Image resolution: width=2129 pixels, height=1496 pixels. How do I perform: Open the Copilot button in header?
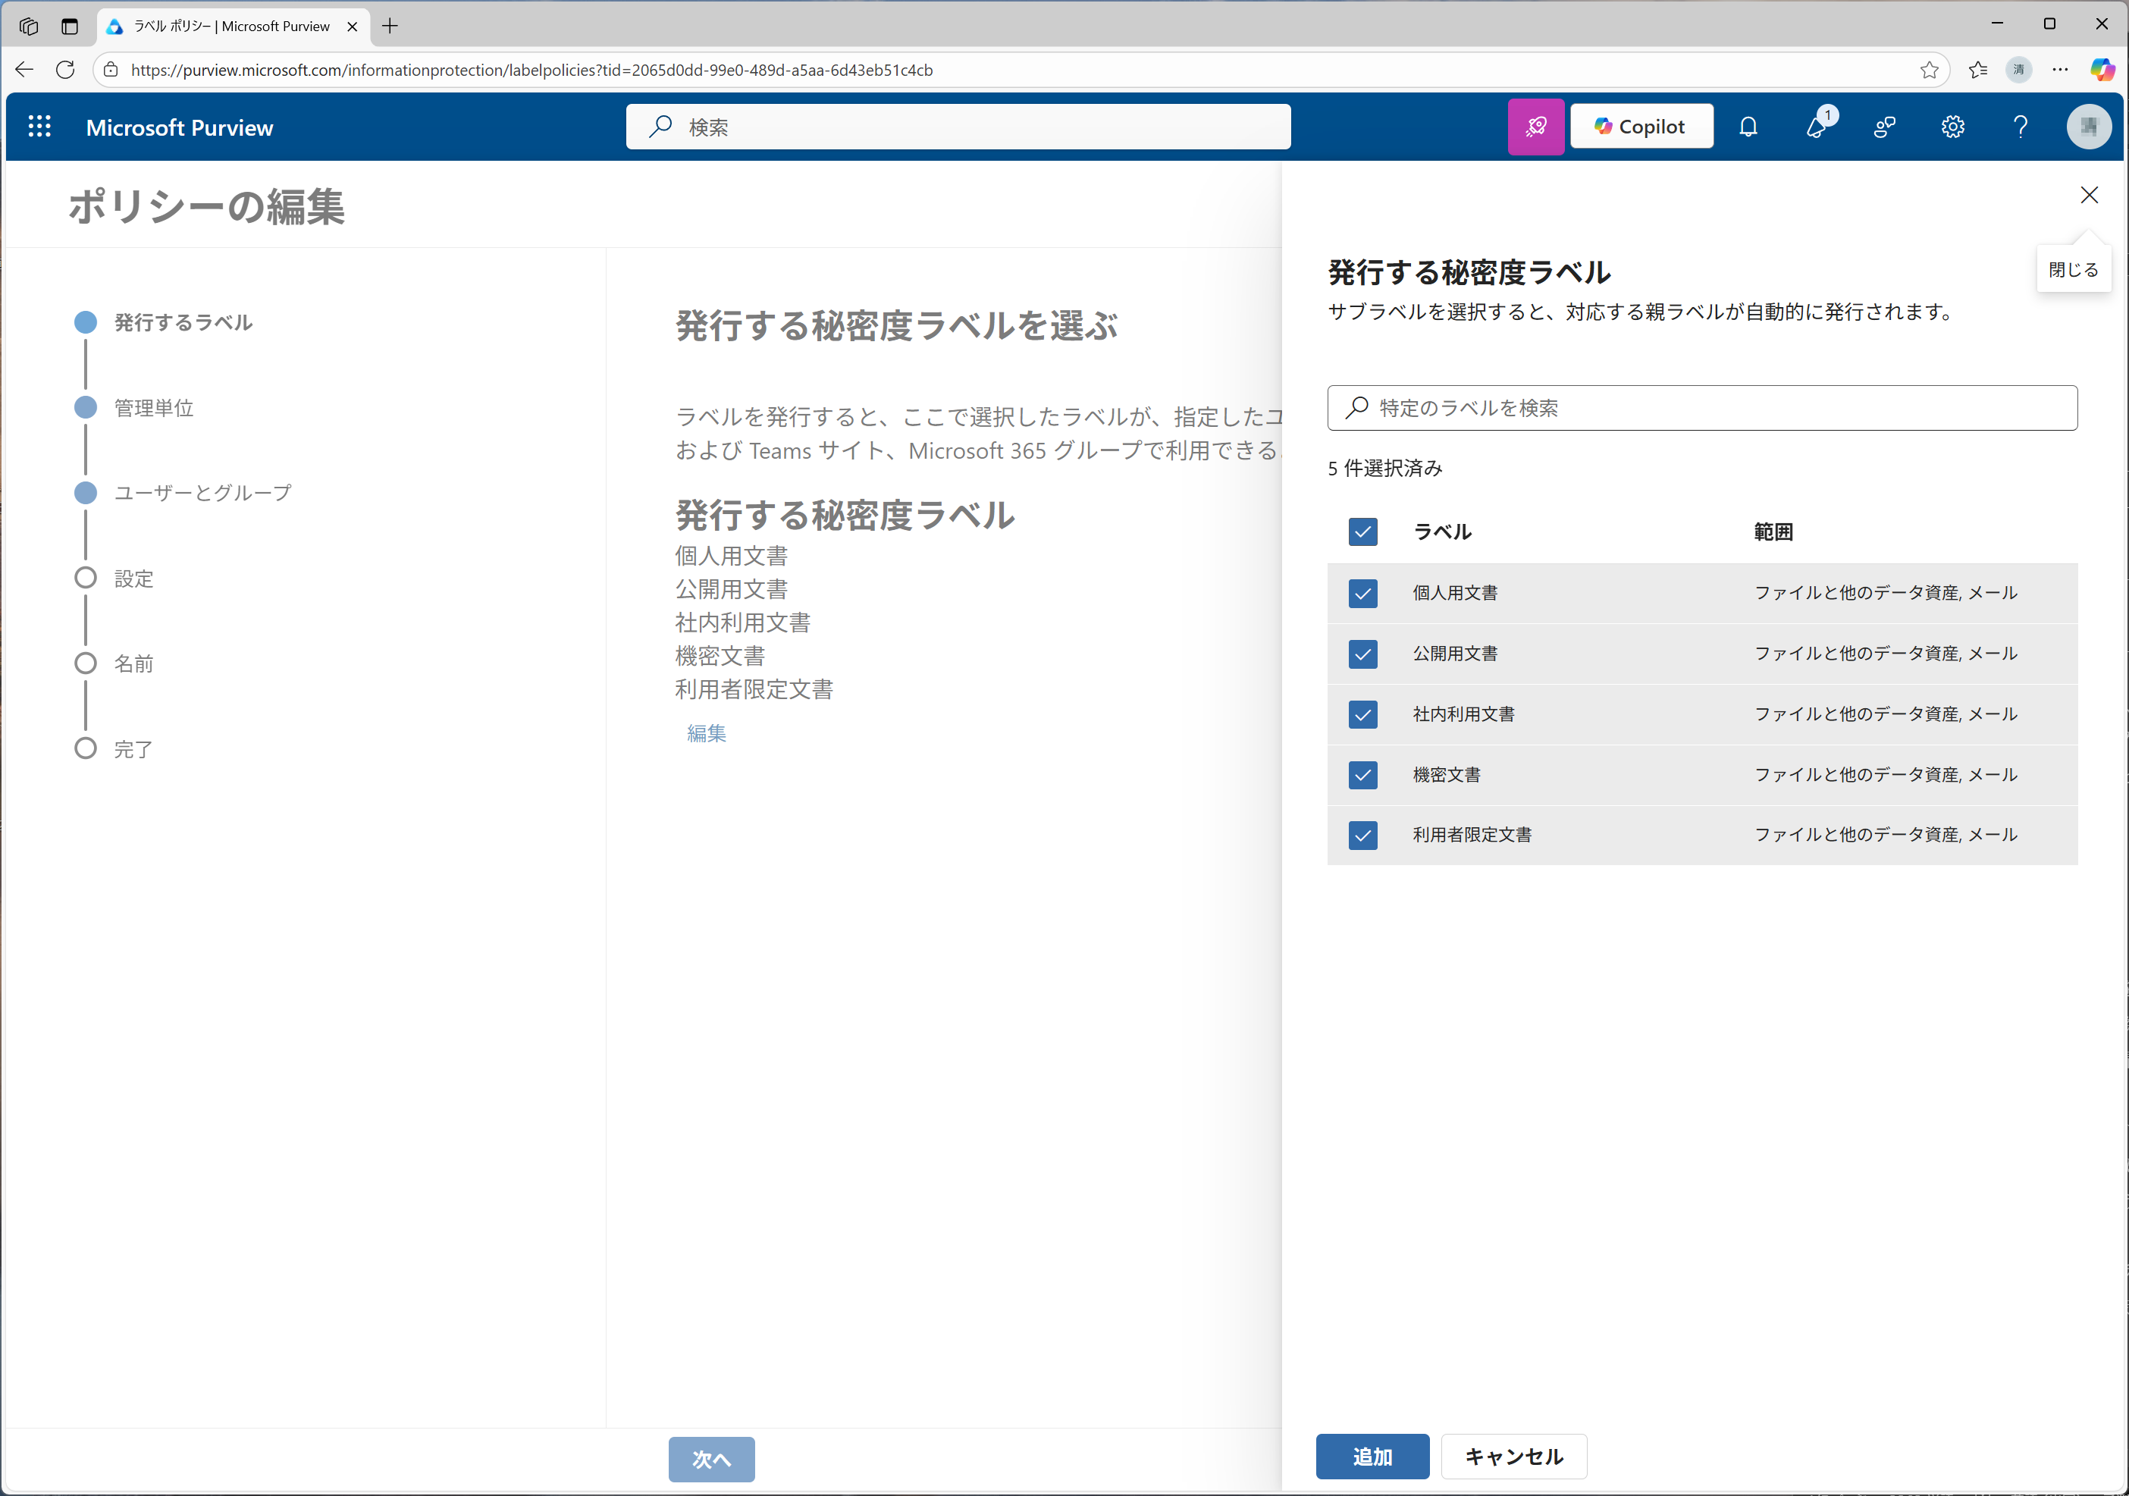click(1641, 127)
